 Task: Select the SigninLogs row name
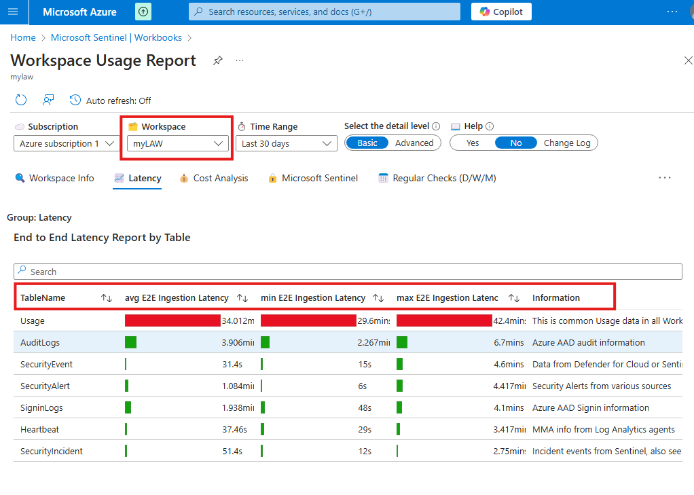point(41,408)
